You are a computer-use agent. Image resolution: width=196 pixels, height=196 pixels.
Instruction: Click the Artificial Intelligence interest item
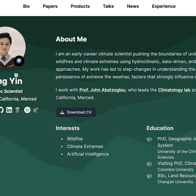(88, 154)
